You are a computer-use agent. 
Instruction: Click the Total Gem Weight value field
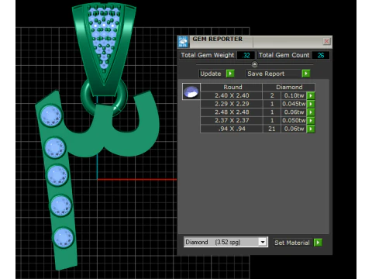pos(246,55)
